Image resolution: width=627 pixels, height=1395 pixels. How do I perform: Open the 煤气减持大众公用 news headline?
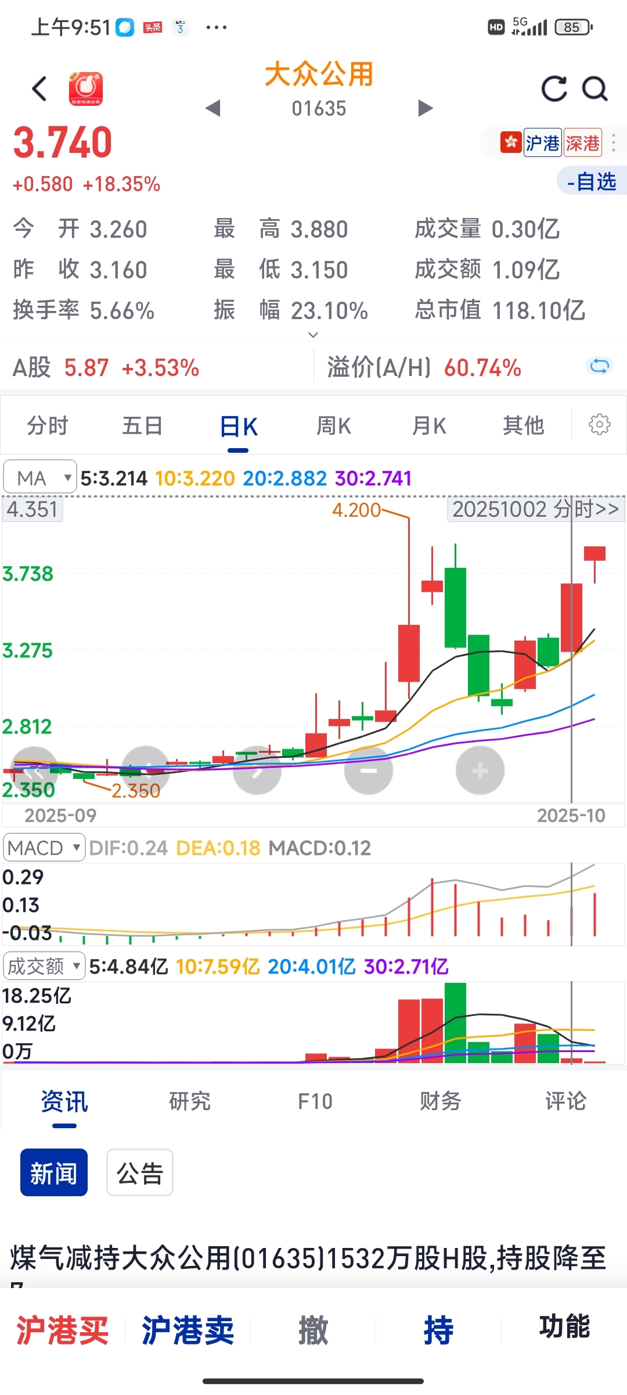(309, 1259)
